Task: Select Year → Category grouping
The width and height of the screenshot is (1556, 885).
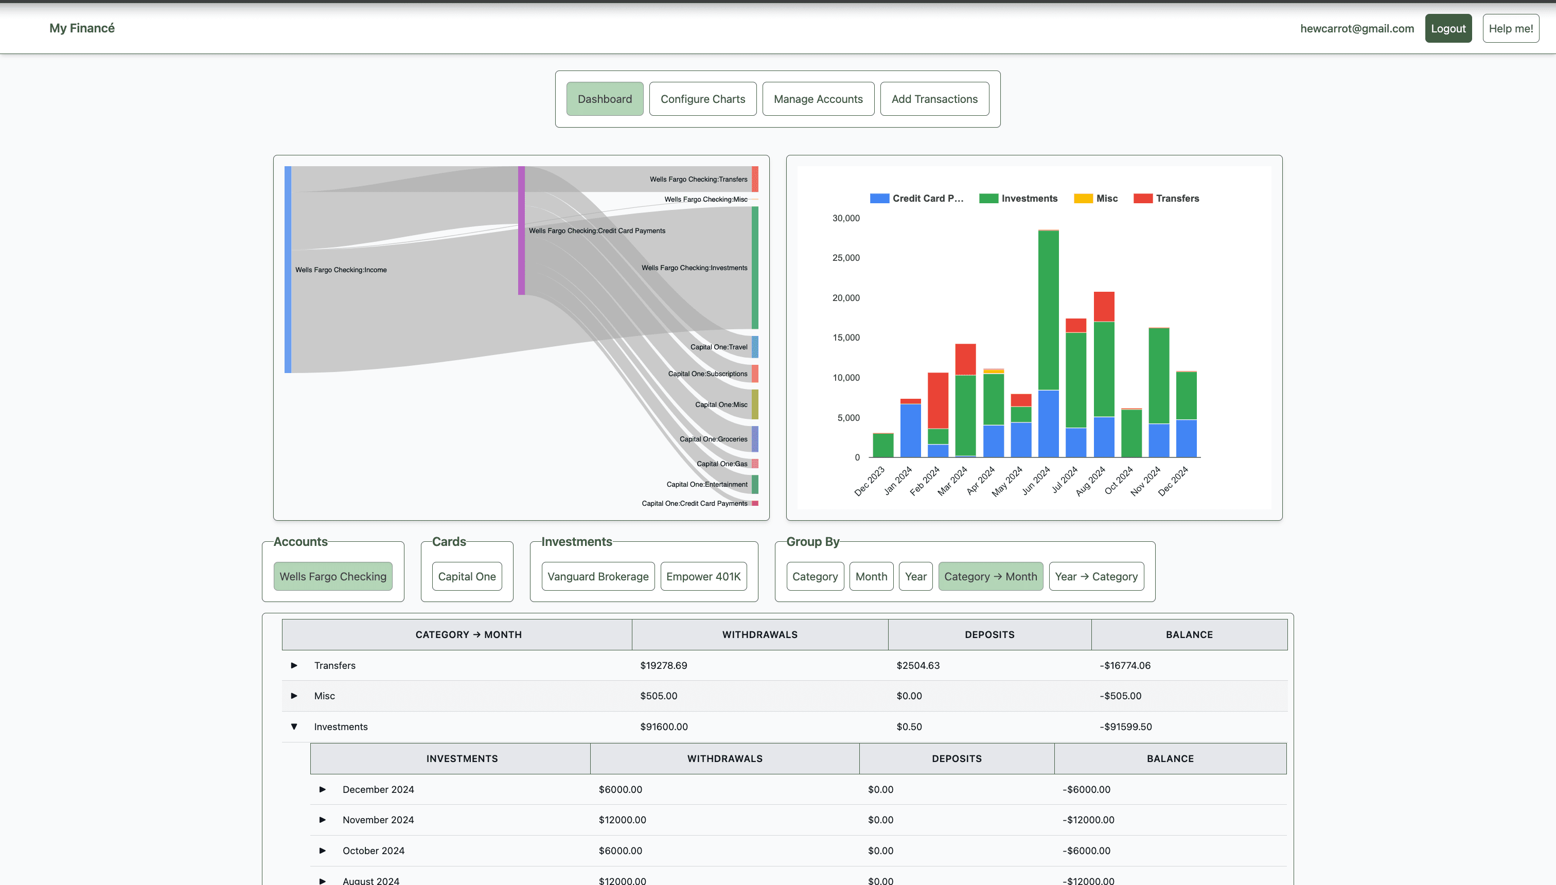Action: [1097, 576]
